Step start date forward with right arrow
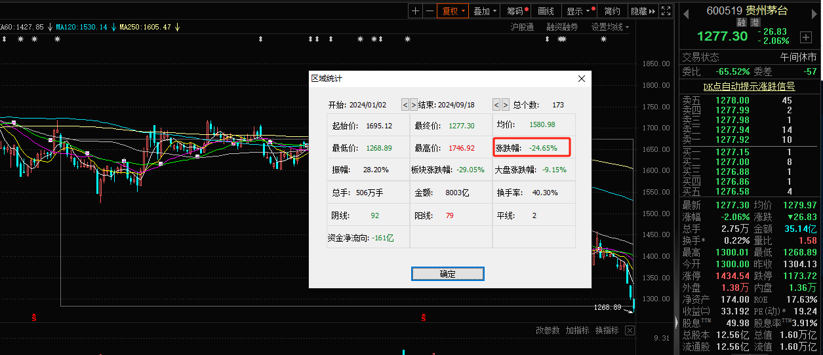The height and width of the screenshot is (355, 823). click(x=413, y=105)
